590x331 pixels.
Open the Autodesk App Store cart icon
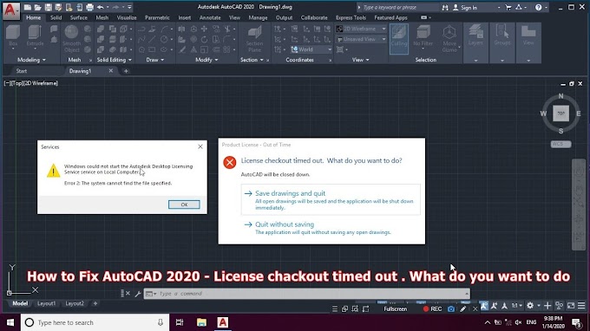tap(508, 7)
